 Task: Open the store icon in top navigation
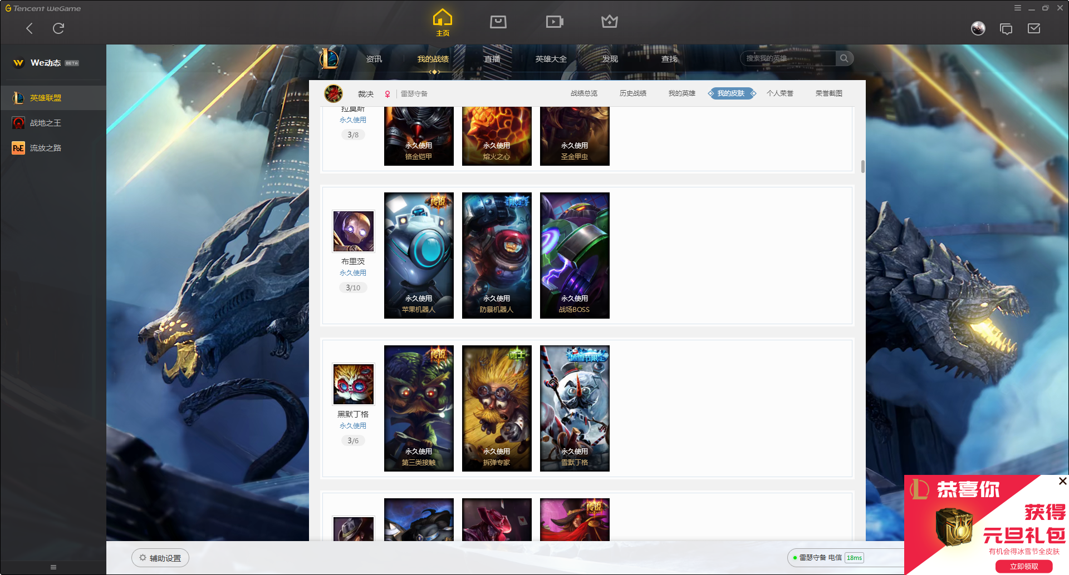coord(498,22)
